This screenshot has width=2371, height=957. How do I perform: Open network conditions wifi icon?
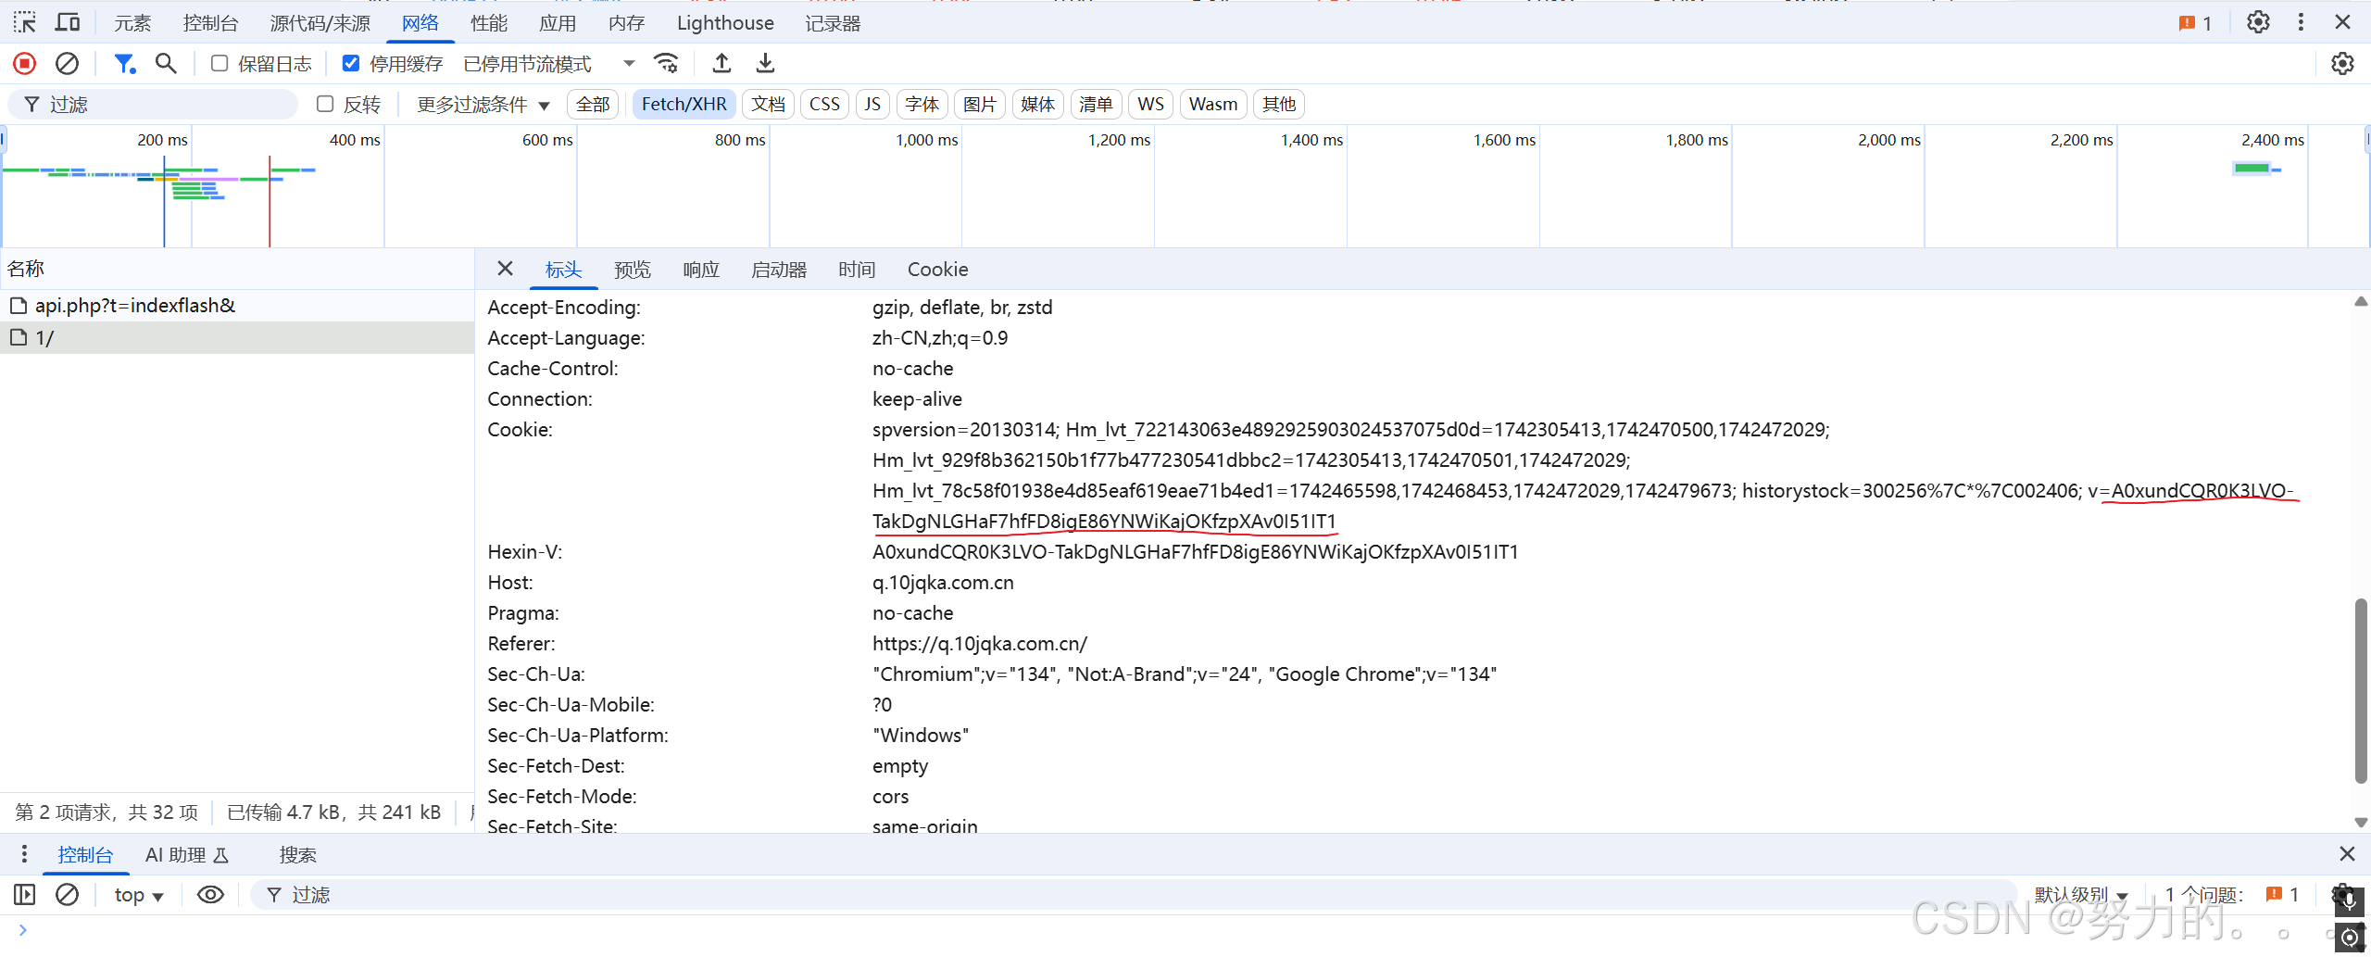(x=666, y=63)
